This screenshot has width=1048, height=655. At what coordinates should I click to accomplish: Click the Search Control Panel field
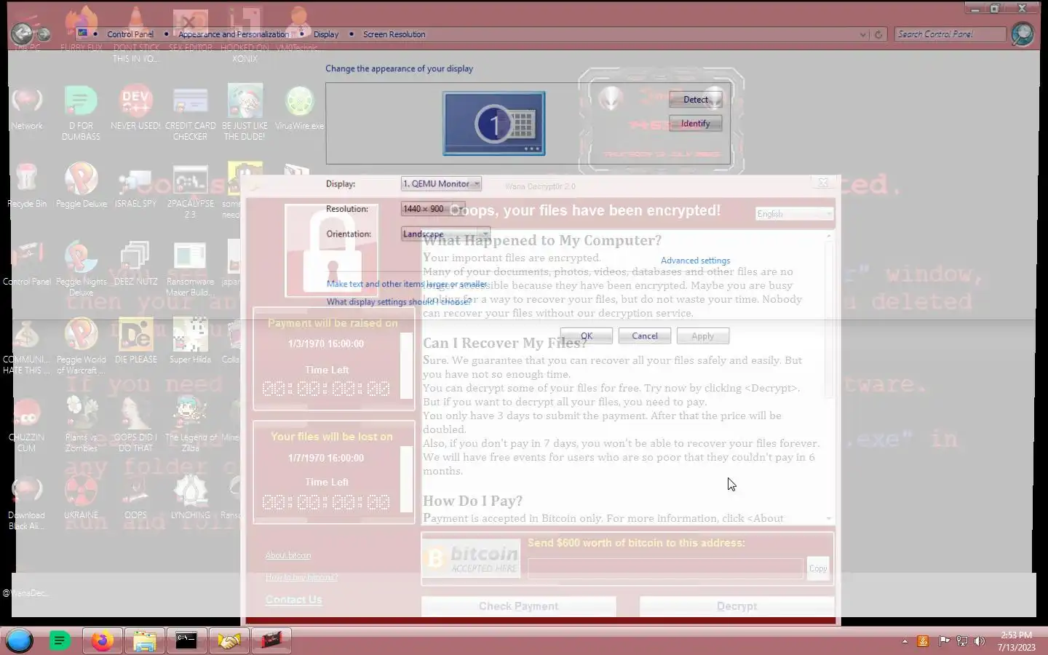click(x=950, y=34)
